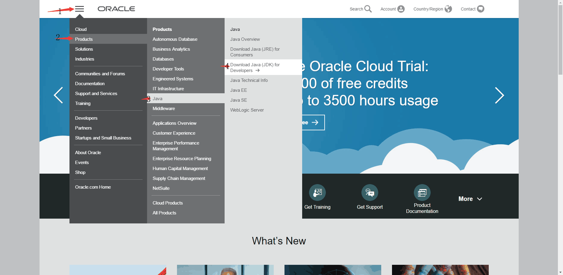Click the Contact chat bubble icon
The width and height of the screenshot is (563, 275).
481,9
